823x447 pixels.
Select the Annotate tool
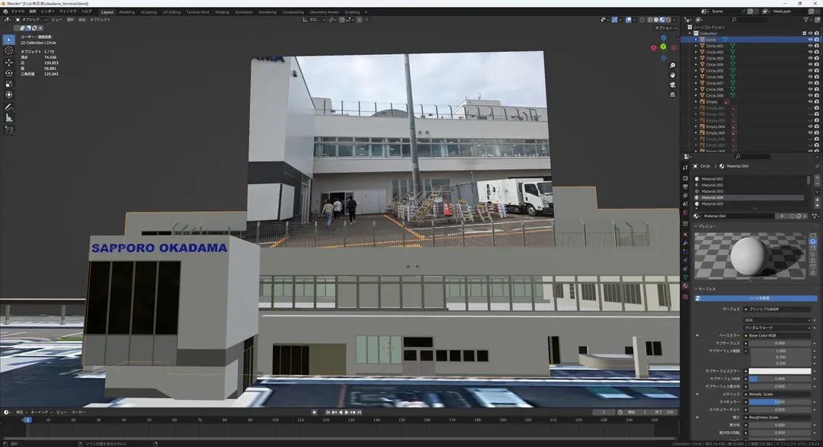point(9,107)
